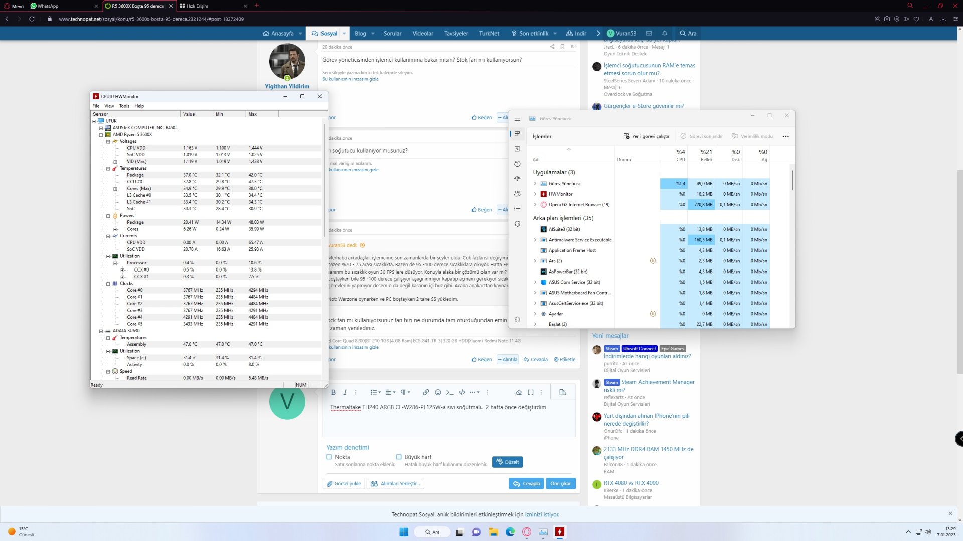
Task: Collapse the Voltages node in HWMonitor
Action: [x=108, y=141]
